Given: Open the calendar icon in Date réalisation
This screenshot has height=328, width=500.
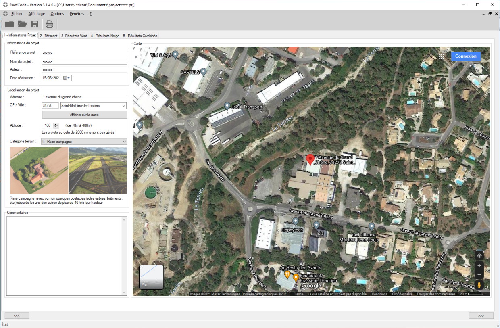Looking at the screenshot, I should (x=65, y=78).
